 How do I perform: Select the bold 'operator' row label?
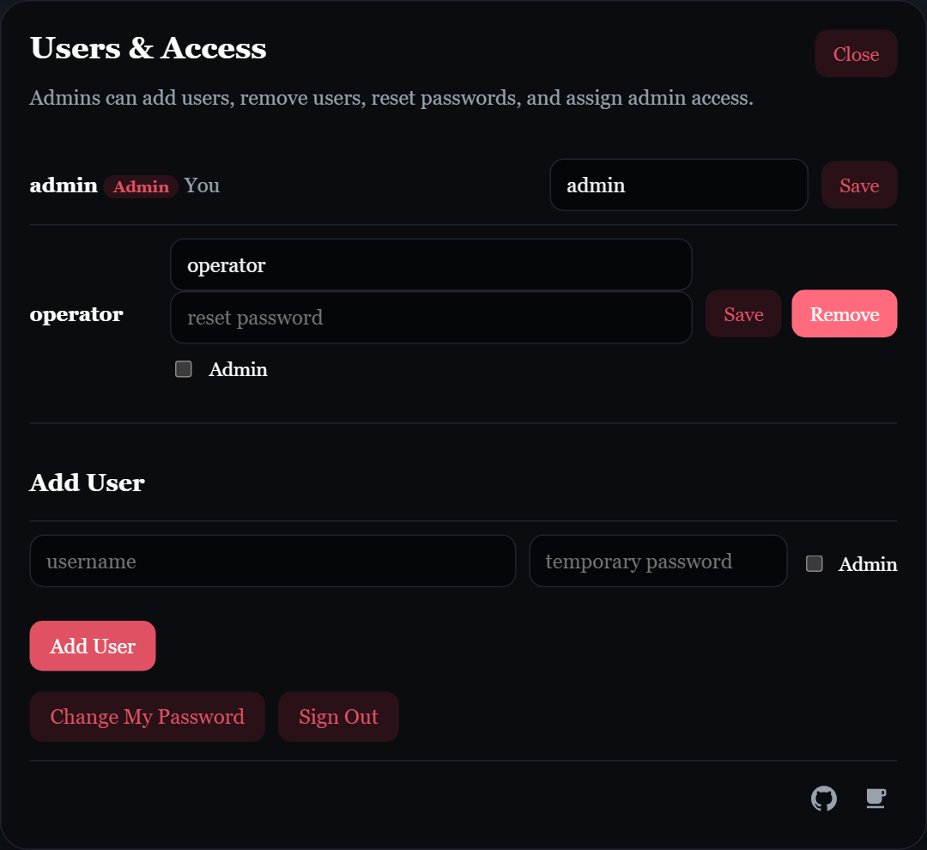coord(76,315)
